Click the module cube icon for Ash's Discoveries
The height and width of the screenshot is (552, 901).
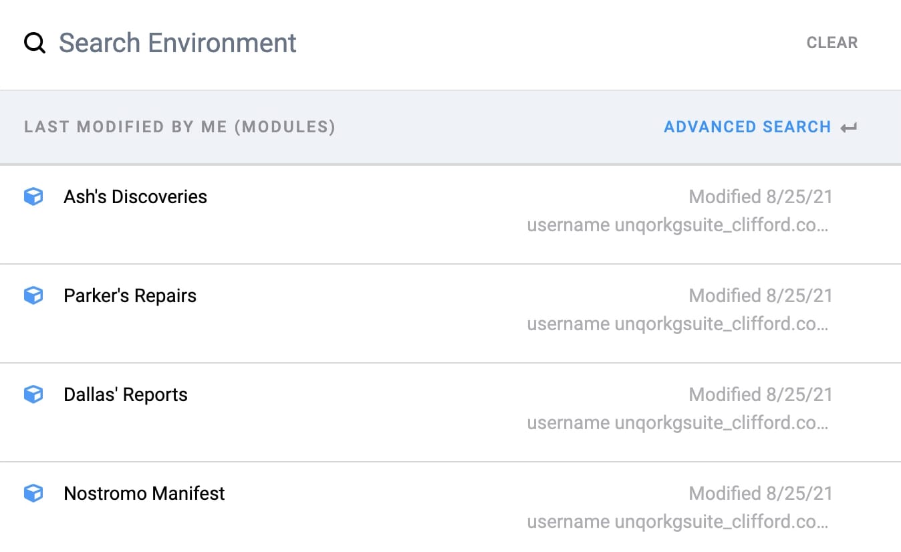33,196
